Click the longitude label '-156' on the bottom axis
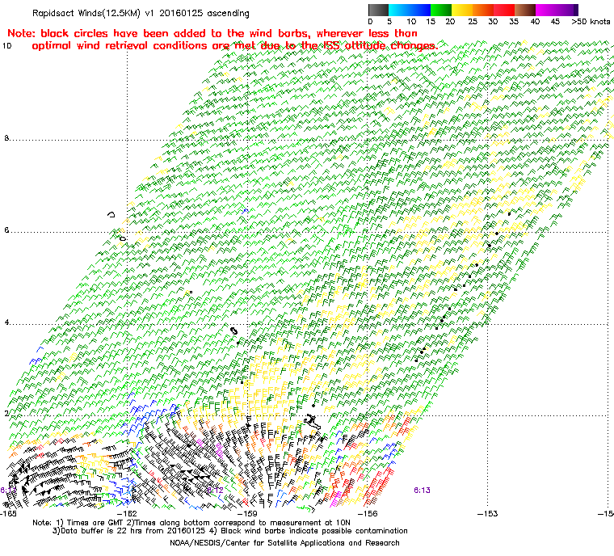This screenshot has width=614, height=556. tap(368, 513)
